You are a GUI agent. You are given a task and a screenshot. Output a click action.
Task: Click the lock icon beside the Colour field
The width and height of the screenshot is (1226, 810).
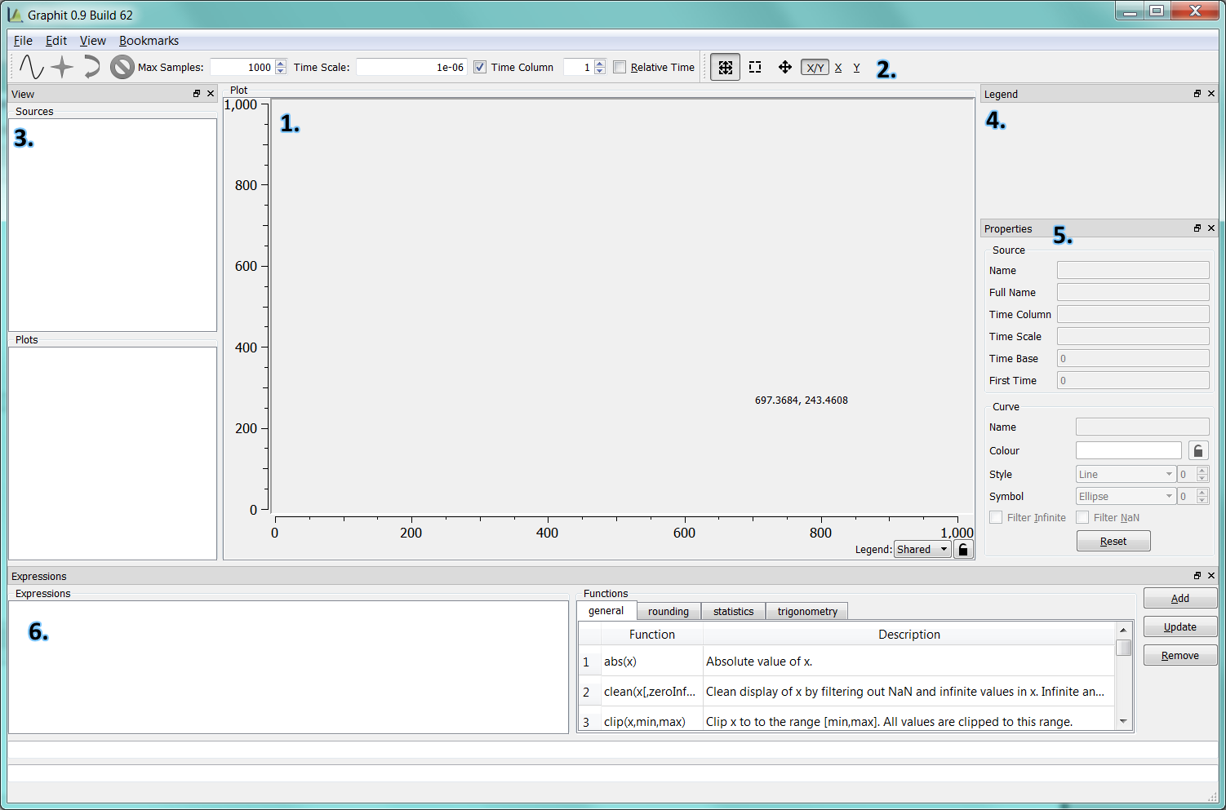coord(1197,451)
